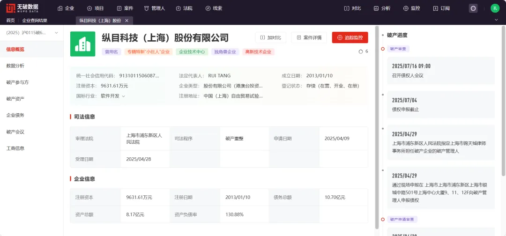Image resolution: width=506 pixels, height=236 pixels.
Task: Click the flame popularity icon showing 6
Action: (361, 51)
